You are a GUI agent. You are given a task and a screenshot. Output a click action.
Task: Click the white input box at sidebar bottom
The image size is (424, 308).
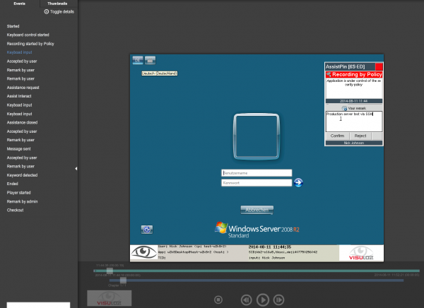coord(38,305)
